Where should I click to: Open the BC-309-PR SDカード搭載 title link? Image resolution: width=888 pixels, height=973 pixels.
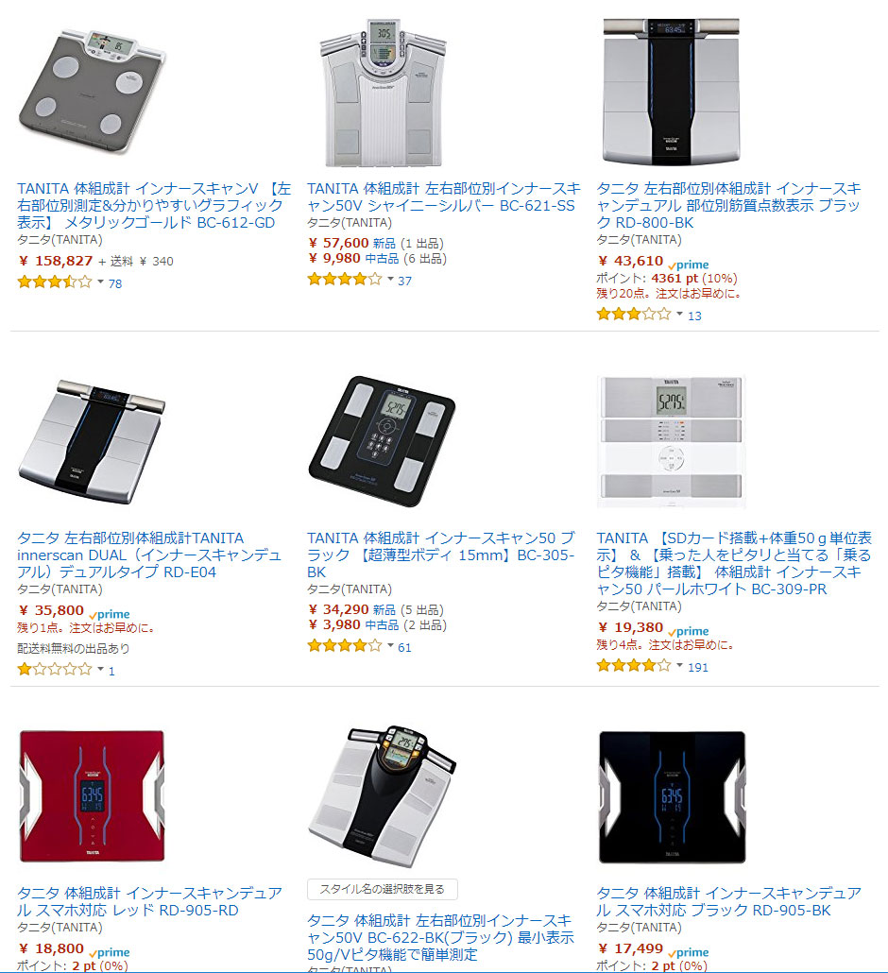[x=734, y=563]
